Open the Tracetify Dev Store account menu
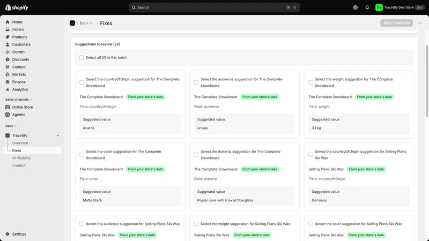This screenshot has width=429, height=241. click(400, 7)
